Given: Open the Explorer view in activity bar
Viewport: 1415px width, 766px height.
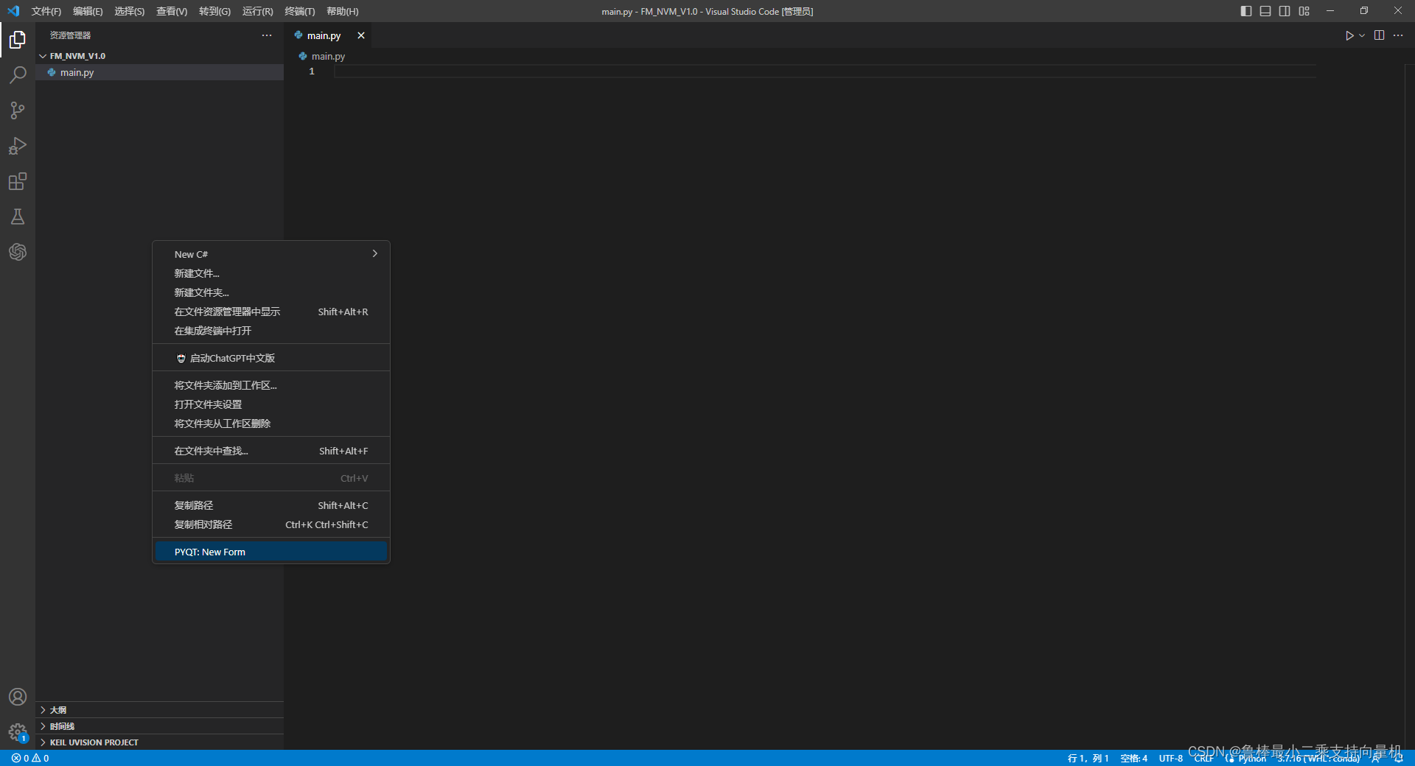Looking at the screenshot, I should pos(18,40).
